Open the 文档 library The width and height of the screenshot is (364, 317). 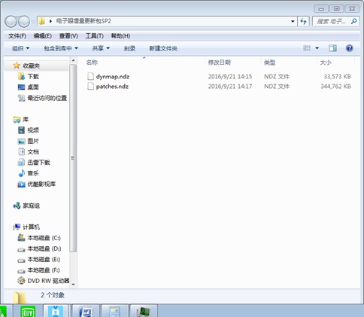click(x=33, y=151)
